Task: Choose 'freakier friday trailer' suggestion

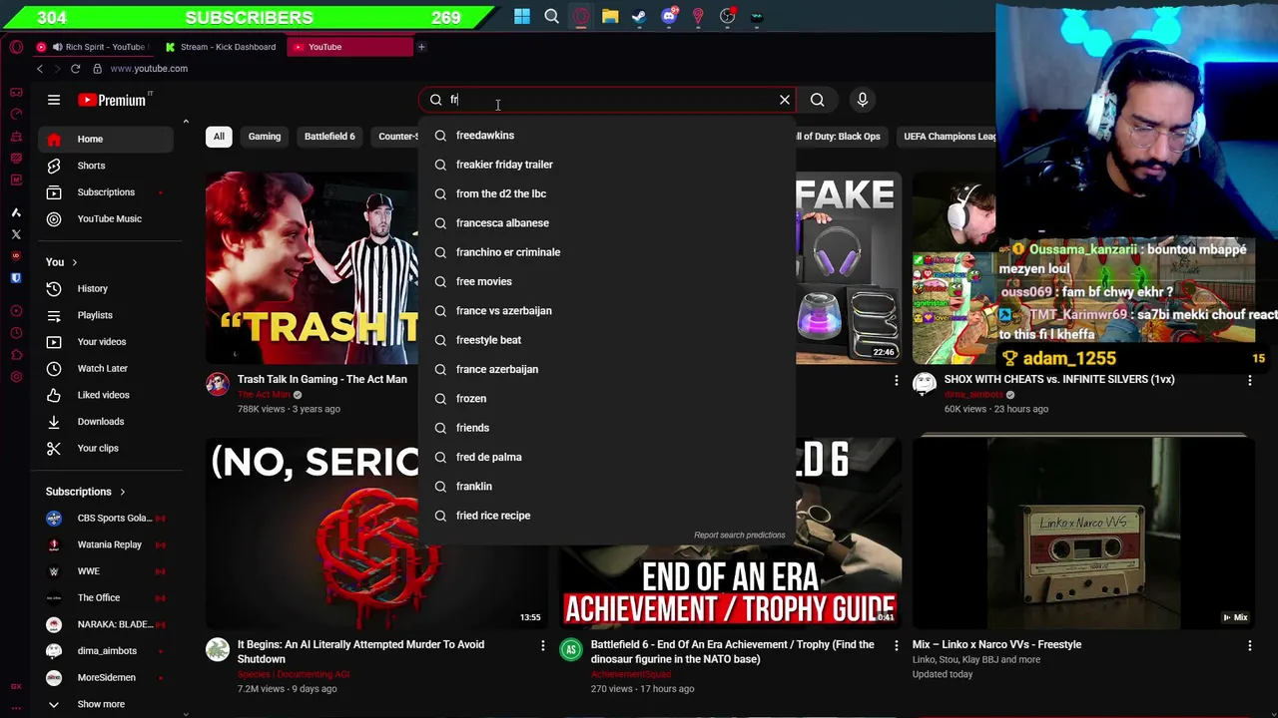Action: [x=607, y=165]
